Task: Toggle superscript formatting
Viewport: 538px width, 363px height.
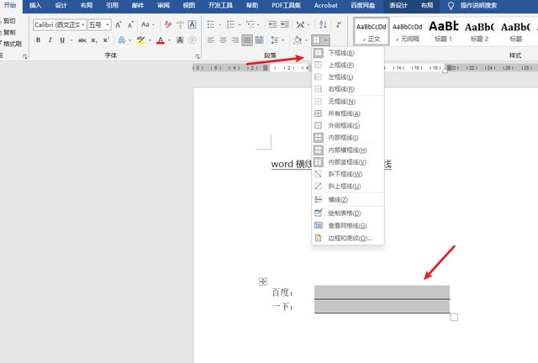Action: point(106,40)
